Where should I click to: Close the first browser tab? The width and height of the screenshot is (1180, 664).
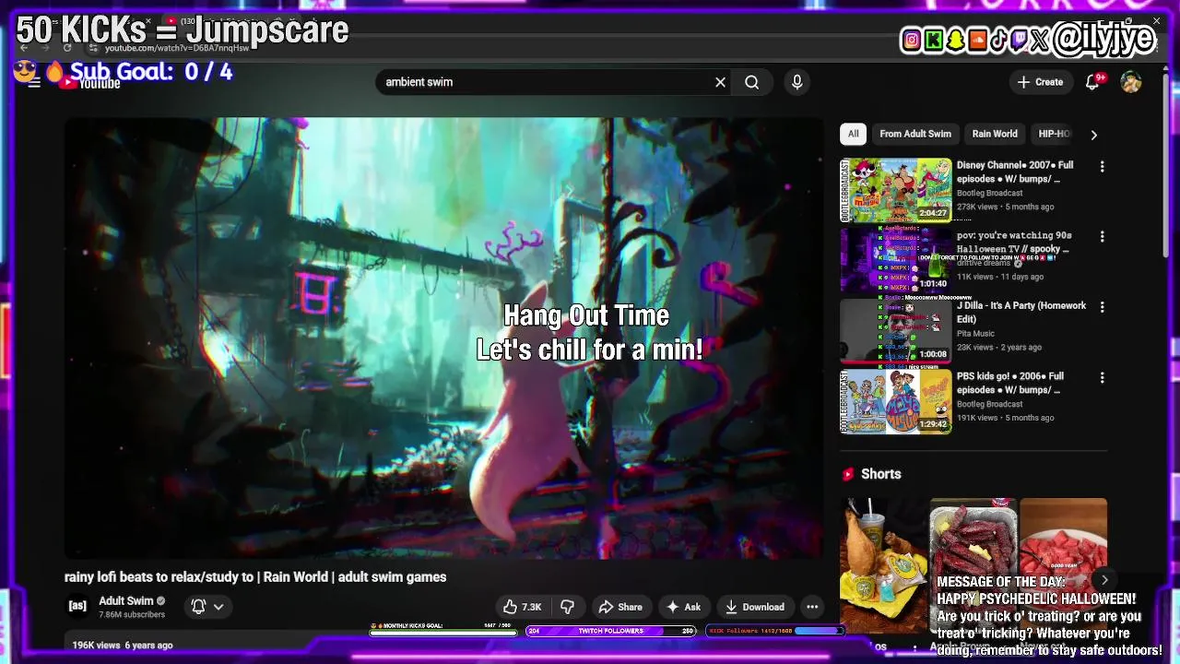[147, 21]
